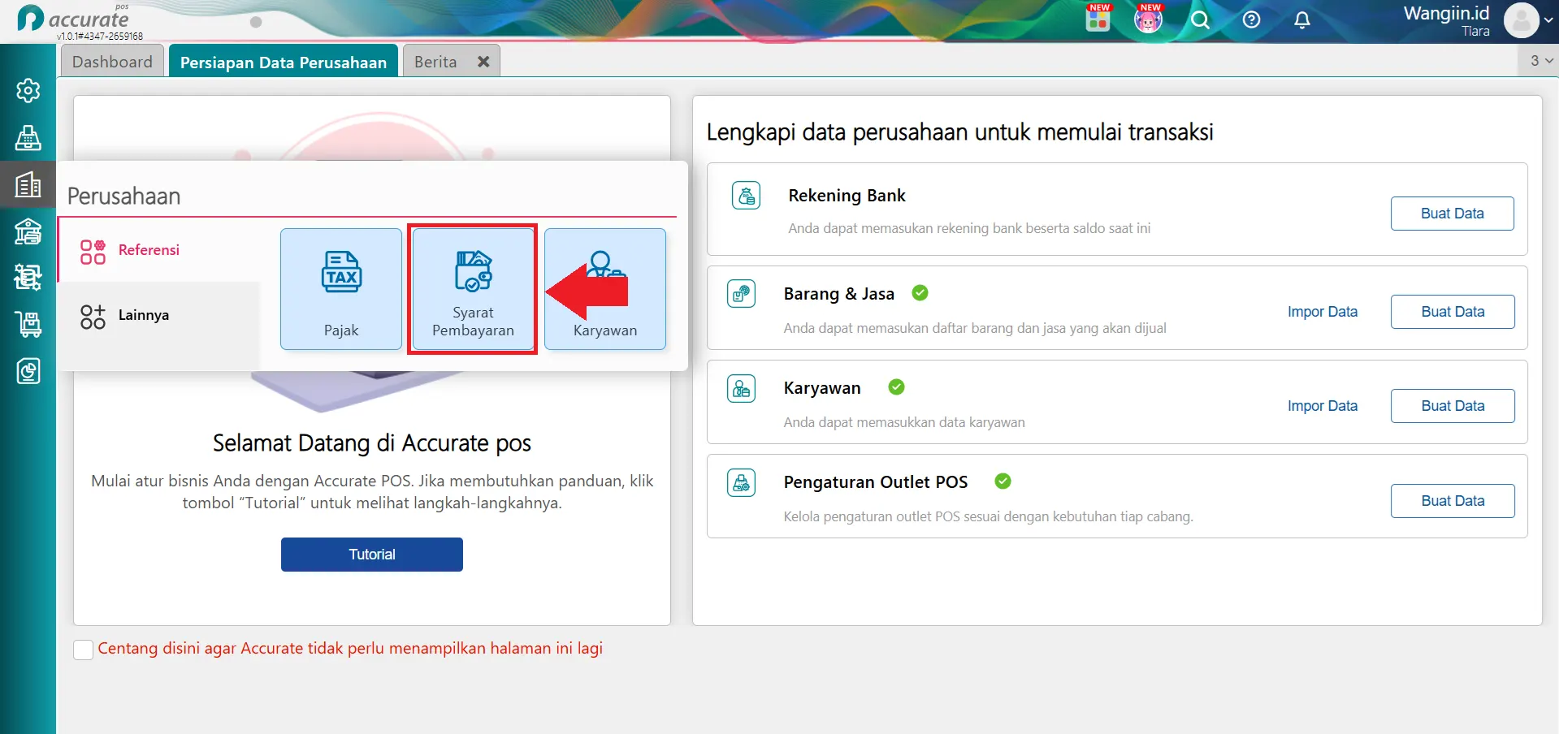Viewport: 1559px width, 734px height.
Task: Open the warehouse conveyor sidebar icon
Action: tap(28, 278)
